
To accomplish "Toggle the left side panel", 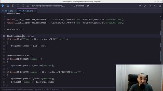I will pos(13,6).
